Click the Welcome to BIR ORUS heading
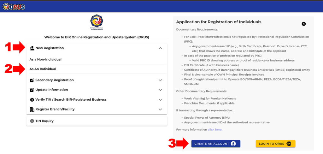The image size is (323, 154). click(97, 37)
